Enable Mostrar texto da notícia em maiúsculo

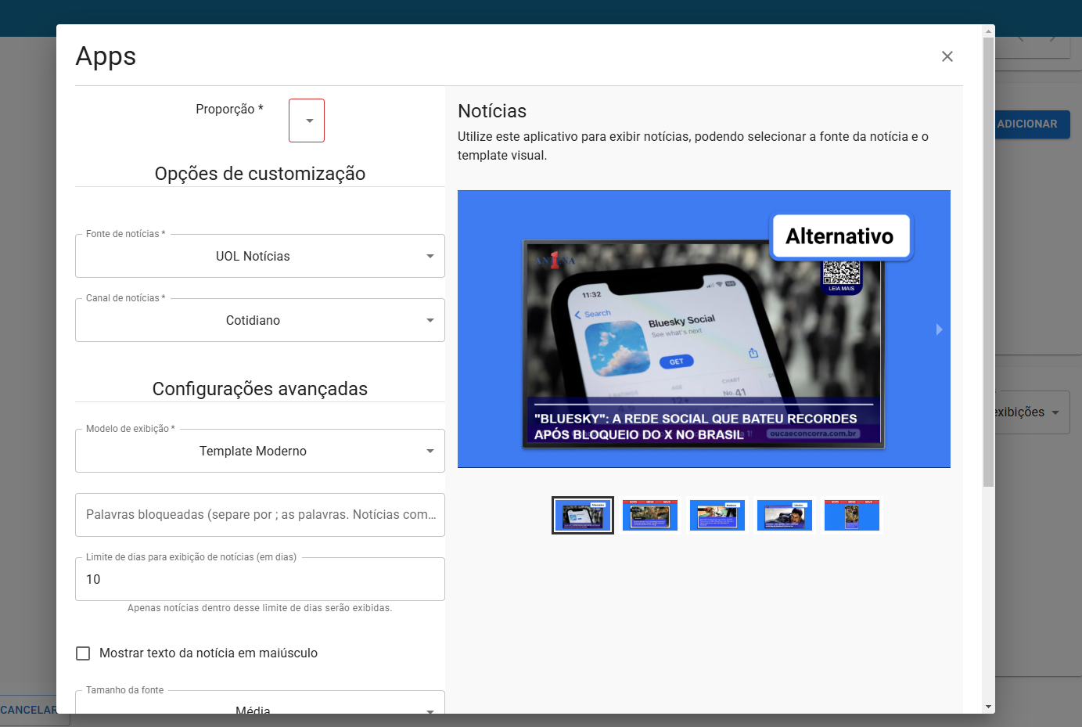click(83, 653)
